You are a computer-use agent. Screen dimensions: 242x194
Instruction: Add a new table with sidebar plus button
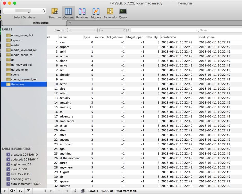coord(5,191)
